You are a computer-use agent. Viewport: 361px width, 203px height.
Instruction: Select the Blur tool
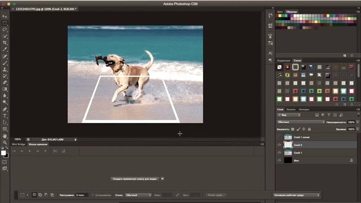pyautogui.click(x=5, y=96)
